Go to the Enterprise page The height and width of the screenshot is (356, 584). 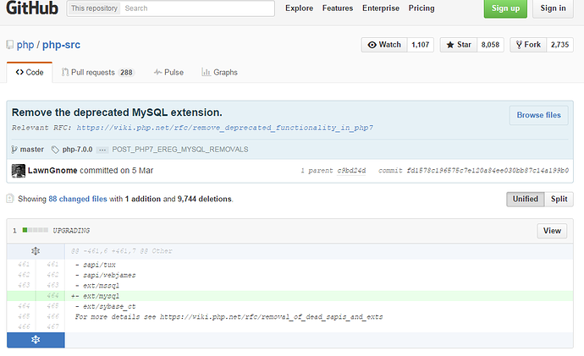(x=381, y=8)
